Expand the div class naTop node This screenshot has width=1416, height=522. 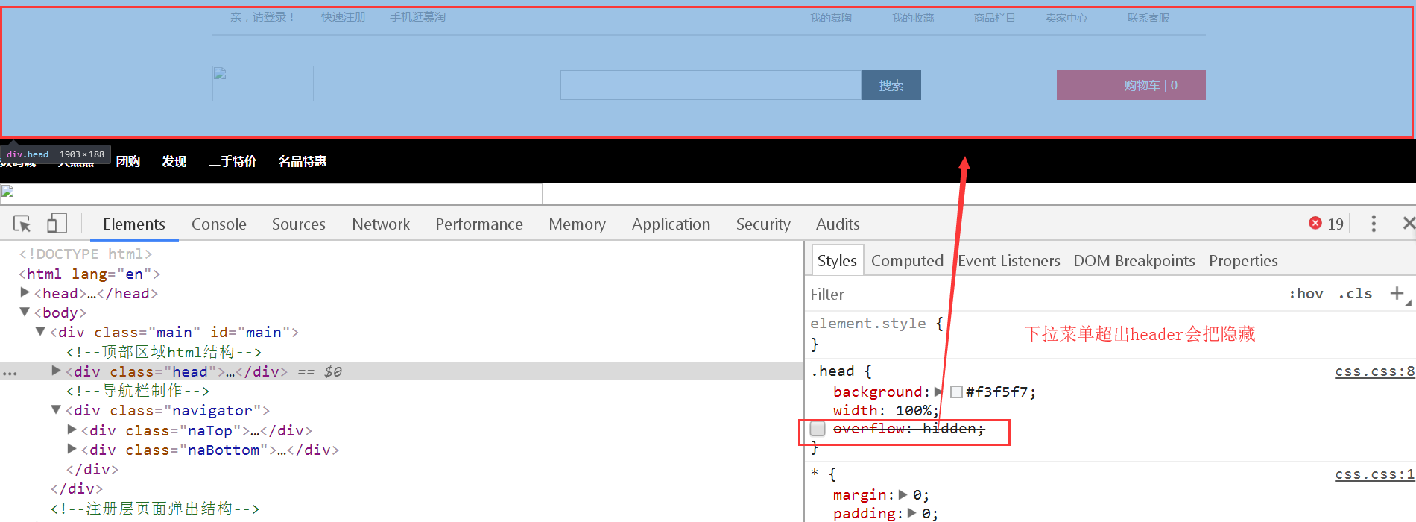tap(72, 430)
